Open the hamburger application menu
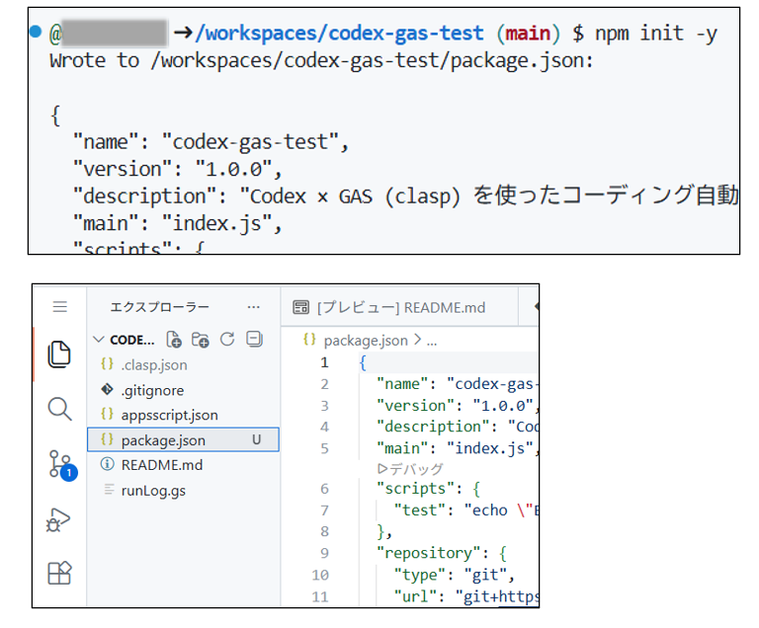Viewport: 759px width, 628px height. (59, 307)
